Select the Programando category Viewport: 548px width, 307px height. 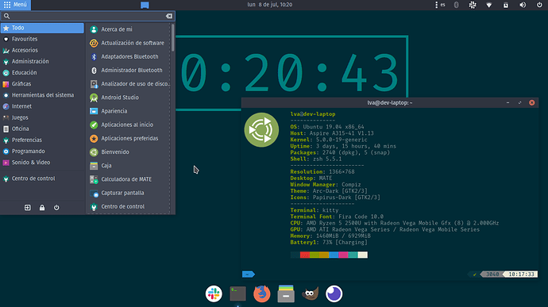[x=42, y=152]
